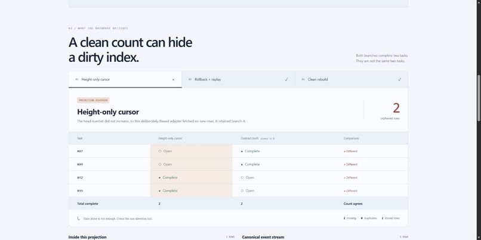The width and height of the screenshot is (481, 240).
Task: Click 'Complete' in Contract truth column for #07
Action: click(x=250, y=151)
